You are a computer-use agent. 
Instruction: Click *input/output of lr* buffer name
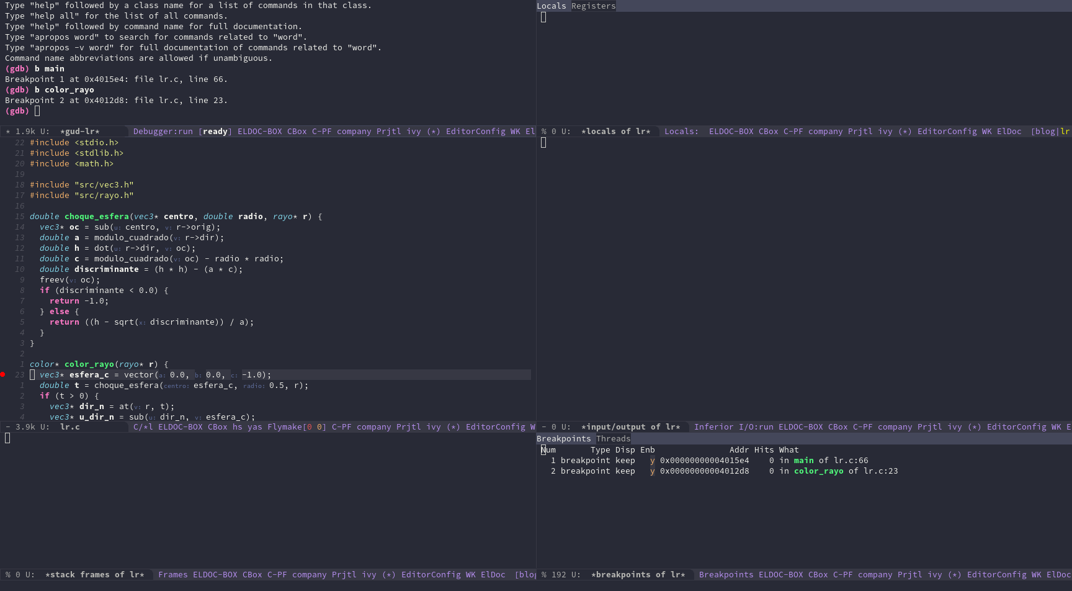click(631, 427)
